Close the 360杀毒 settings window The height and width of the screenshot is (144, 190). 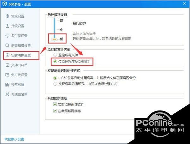pos(184,4)
